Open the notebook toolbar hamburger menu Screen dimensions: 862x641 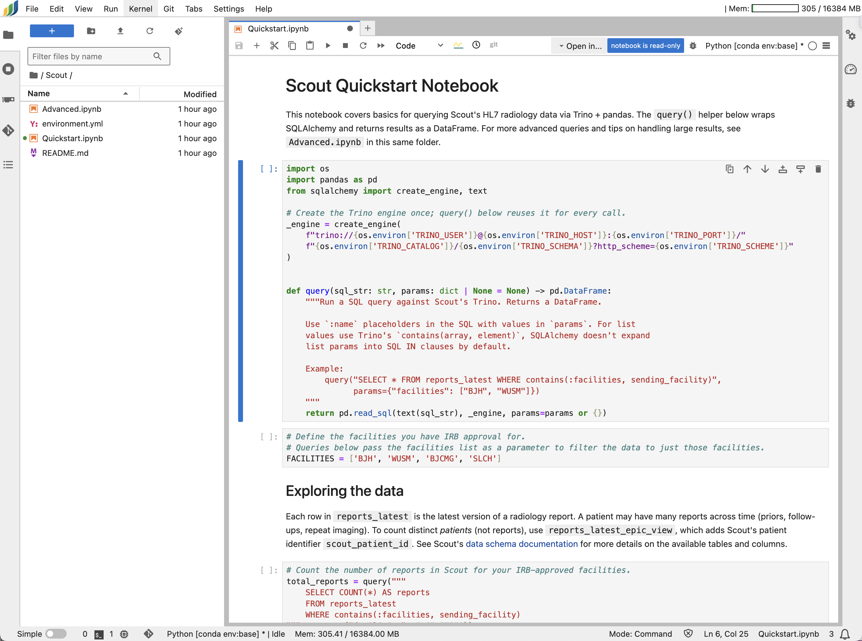pos(826,46)
